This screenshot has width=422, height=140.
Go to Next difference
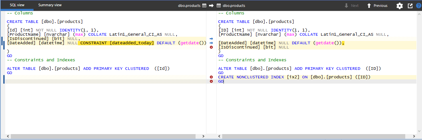(351, 6)
